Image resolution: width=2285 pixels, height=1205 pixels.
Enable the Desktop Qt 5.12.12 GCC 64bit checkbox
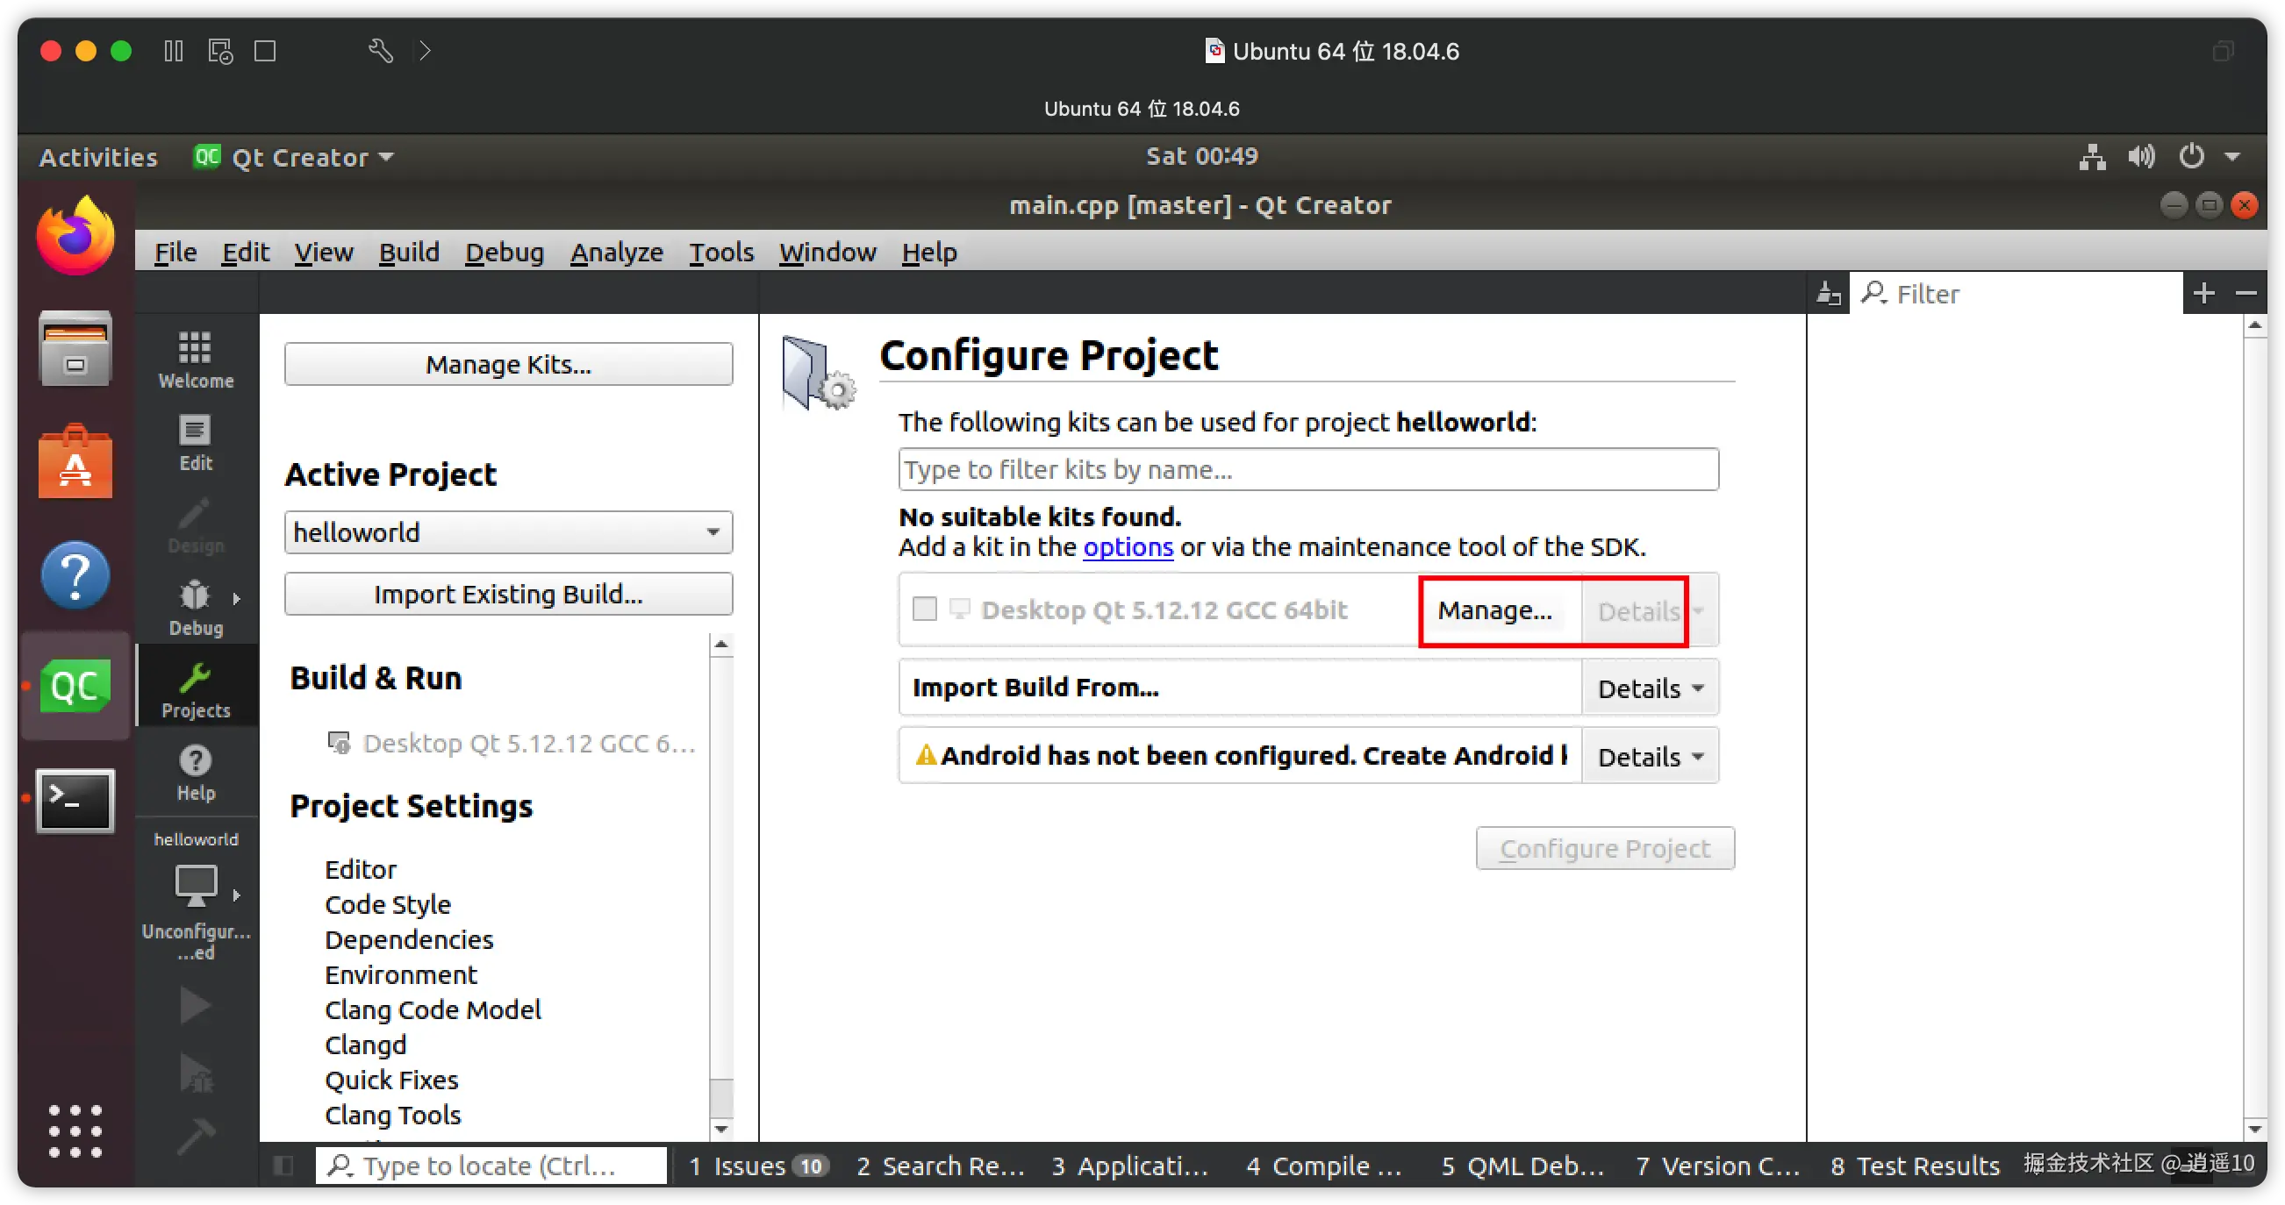point(924,610)
